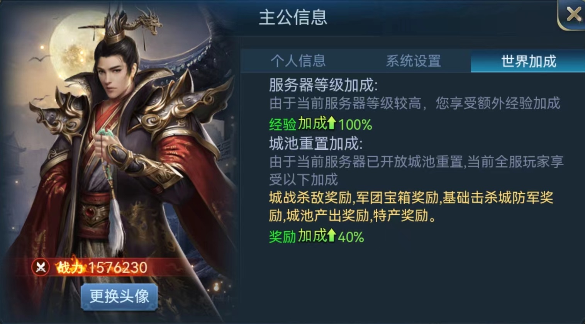Switch to the 个人信息 tab

pos(298,61)
